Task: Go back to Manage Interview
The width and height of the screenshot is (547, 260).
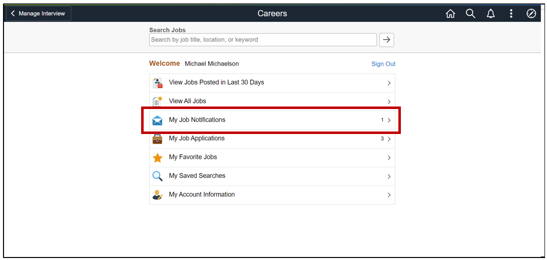Action: click(39, 13)
